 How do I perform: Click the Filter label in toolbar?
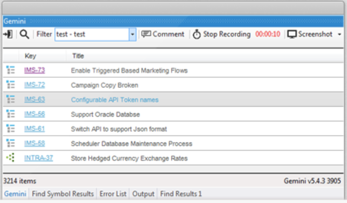[44, 34]
